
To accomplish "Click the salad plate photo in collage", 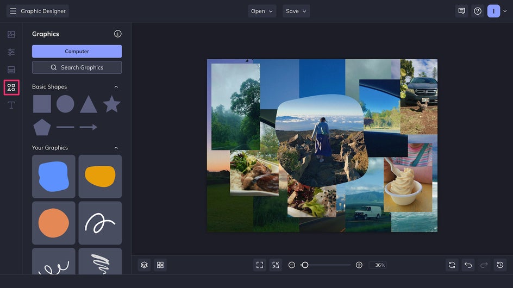I will coord(311,201).
